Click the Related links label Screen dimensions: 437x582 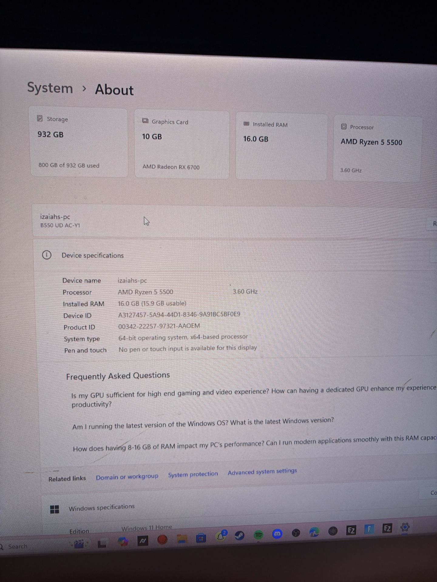[x=67, y=478]
